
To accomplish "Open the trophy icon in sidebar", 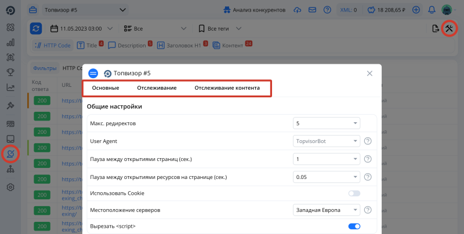I will point(10,72).
